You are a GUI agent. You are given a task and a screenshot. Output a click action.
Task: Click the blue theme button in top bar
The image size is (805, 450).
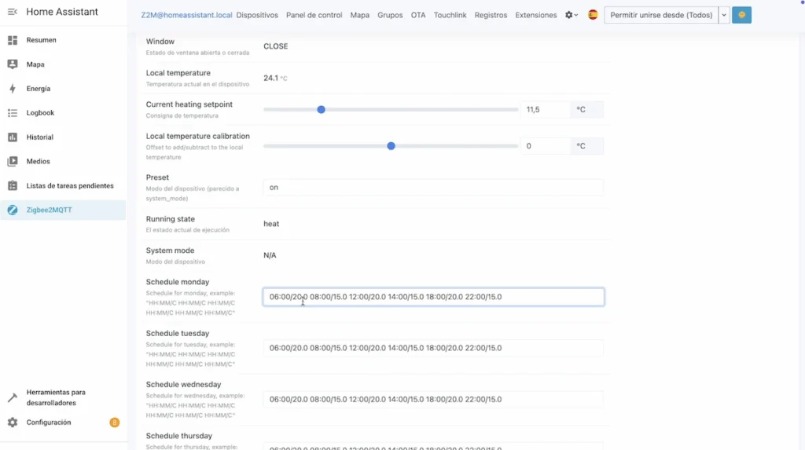(x=741, y=15)
